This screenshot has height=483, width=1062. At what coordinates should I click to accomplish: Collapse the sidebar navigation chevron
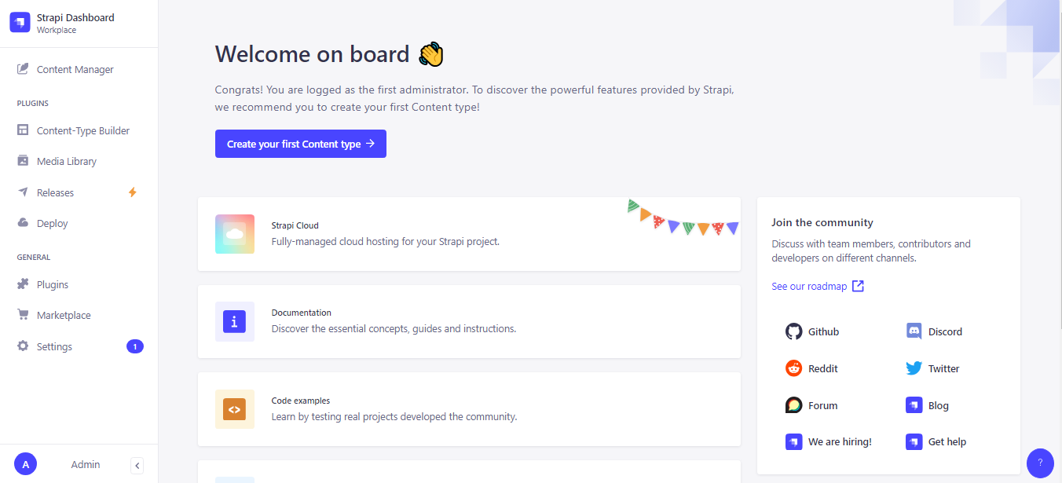click(137, 466)
